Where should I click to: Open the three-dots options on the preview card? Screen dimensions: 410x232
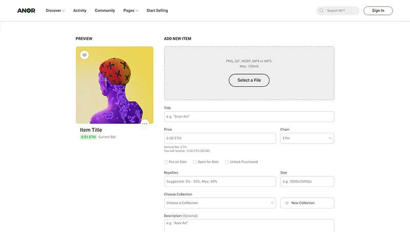pos(145,124)
